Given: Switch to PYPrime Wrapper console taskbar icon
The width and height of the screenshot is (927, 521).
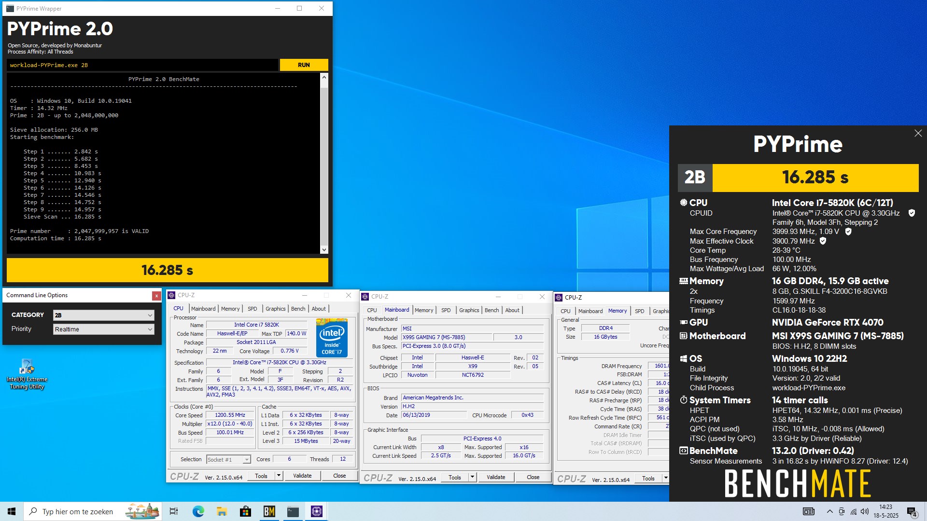Looking at the screenshot, I should [293, 511].
